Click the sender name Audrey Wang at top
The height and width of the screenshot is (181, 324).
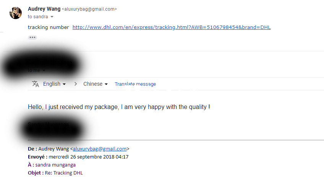coord(44,9)
